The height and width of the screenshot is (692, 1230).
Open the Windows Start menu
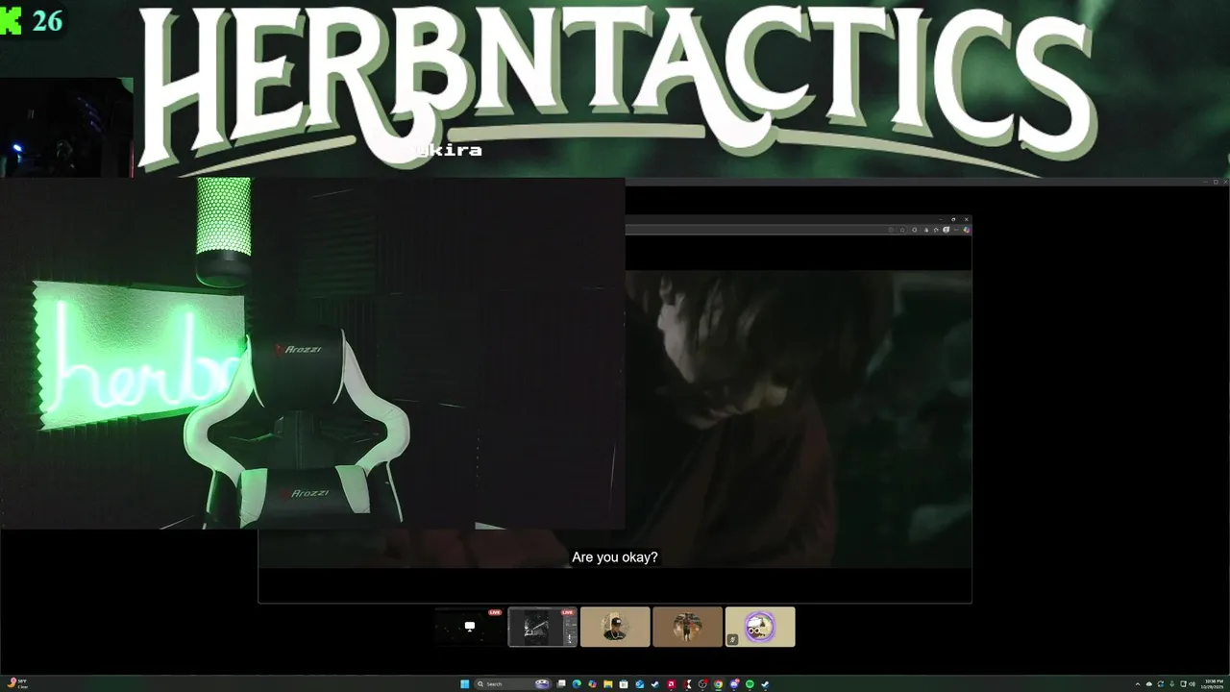pyautogui.click(x=464, y=684)
